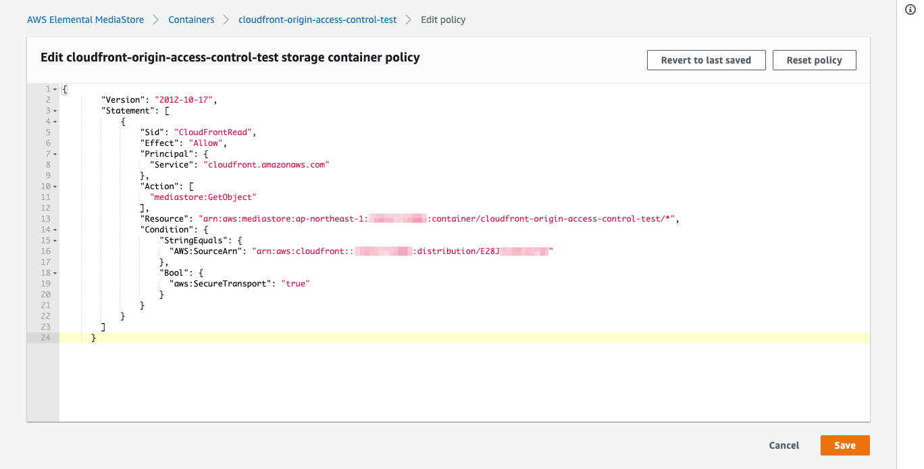The image size is (924, 469).
Task: Open the info panel icon
Action: coord(909,9)
